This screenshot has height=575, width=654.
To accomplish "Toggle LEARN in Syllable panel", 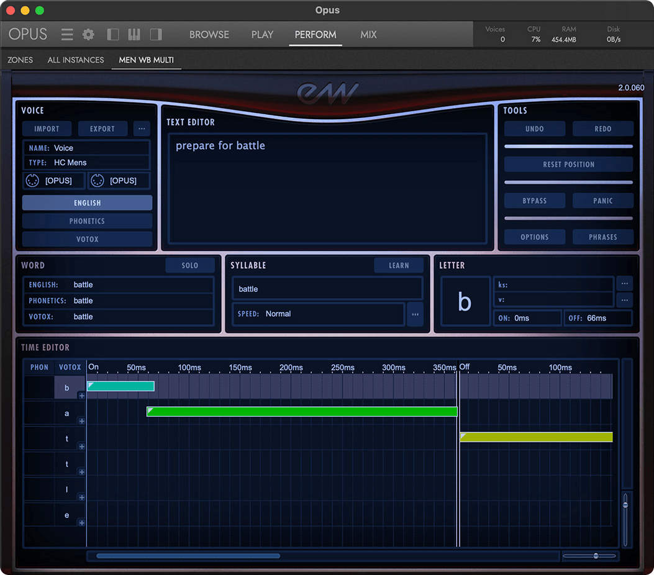I will pyautogui.click(x=399, y=266).
